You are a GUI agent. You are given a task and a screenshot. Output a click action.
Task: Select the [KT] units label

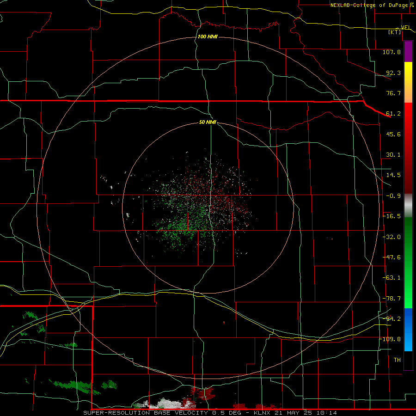click(x=395, y=32)
